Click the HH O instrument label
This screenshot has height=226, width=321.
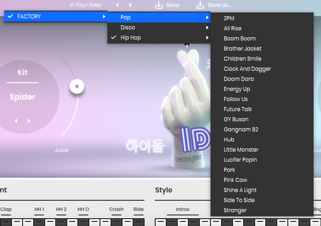click(x=83, y=209)
